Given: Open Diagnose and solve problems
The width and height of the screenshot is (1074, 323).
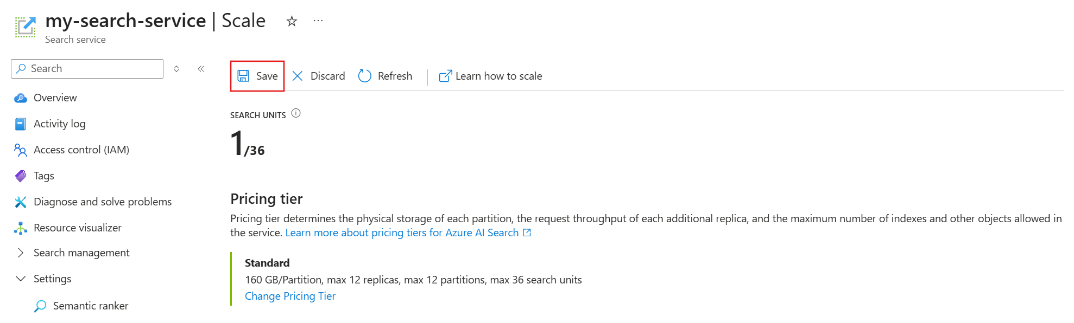Looking at the screenshot, I should click(x=102, y=202).
